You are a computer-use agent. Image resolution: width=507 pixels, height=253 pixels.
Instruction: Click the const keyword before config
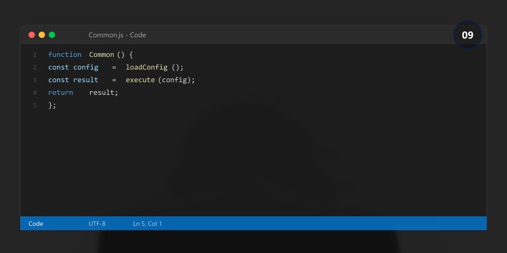(59, 68)
